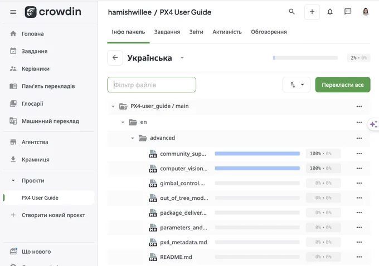Open the sort order dropdown
The width and height of the screenshot is (379, 266).
point(297,85)
